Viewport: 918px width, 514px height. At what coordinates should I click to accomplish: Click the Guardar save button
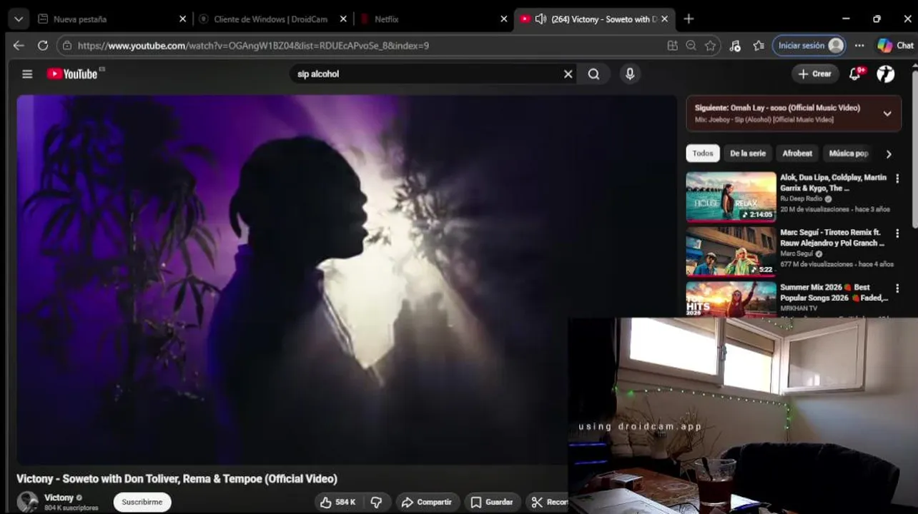click(492, 502)
